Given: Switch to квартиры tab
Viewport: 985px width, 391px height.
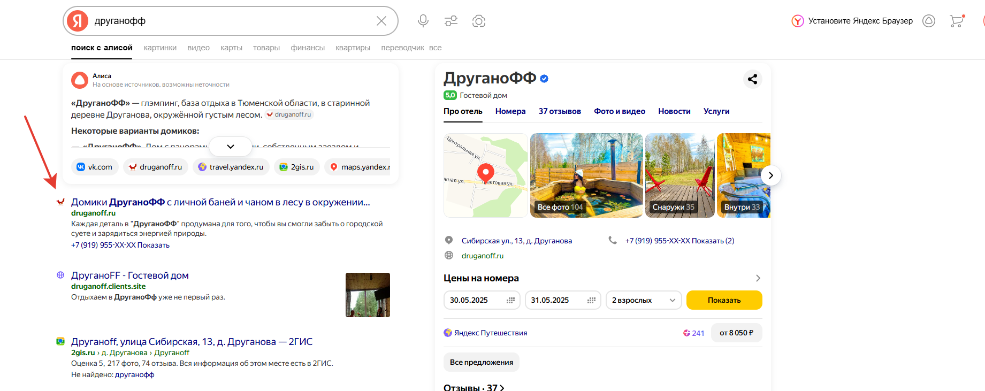Looking at the screenshot, I should (x=353, y=48).
